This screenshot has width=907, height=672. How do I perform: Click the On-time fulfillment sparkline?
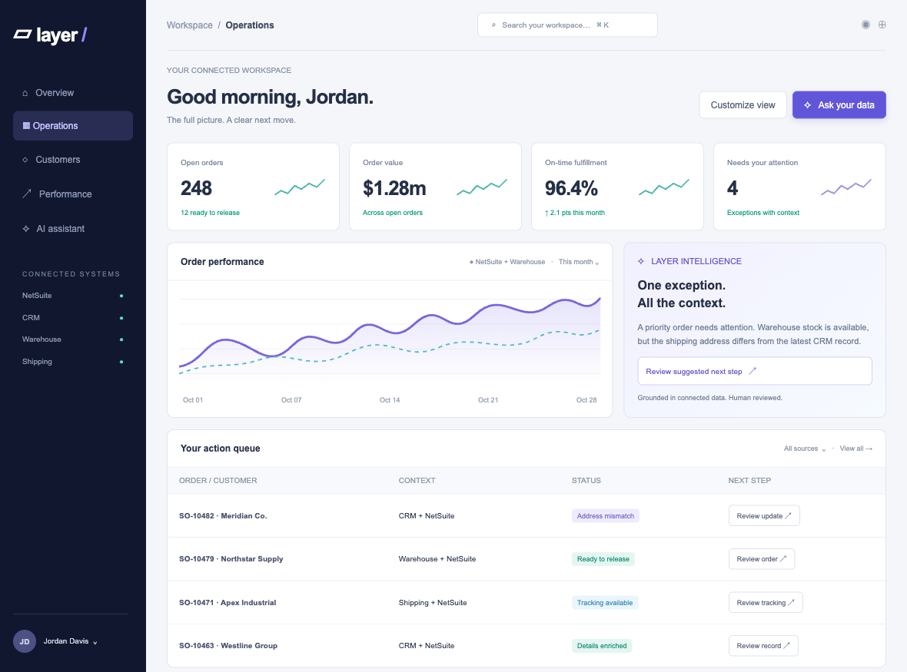click(x=664, y=187)
